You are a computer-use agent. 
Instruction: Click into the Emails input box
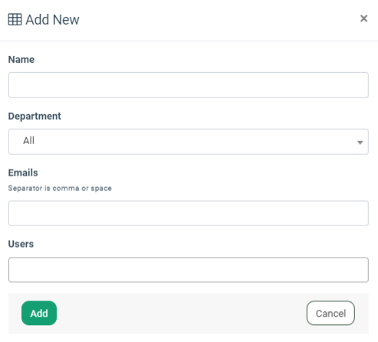(189, 213)
